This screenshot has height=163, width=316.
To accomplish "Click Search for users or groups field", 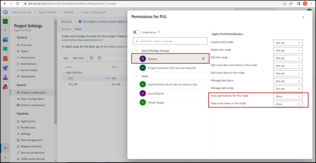I will 170,41.
